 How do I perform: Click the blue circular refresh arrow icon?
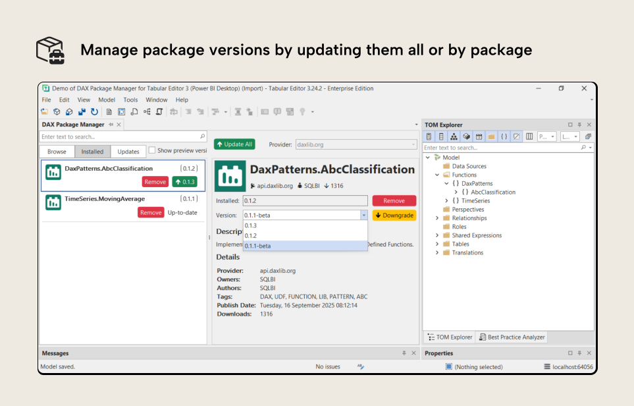tap(95, 112)
